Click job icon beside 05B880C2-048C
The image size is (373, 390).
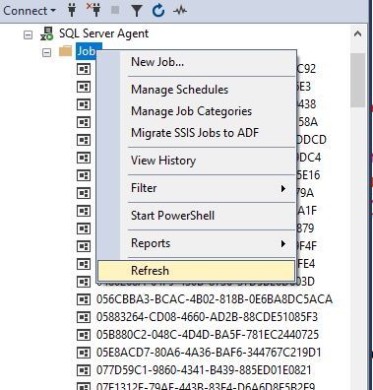[84, 335]
